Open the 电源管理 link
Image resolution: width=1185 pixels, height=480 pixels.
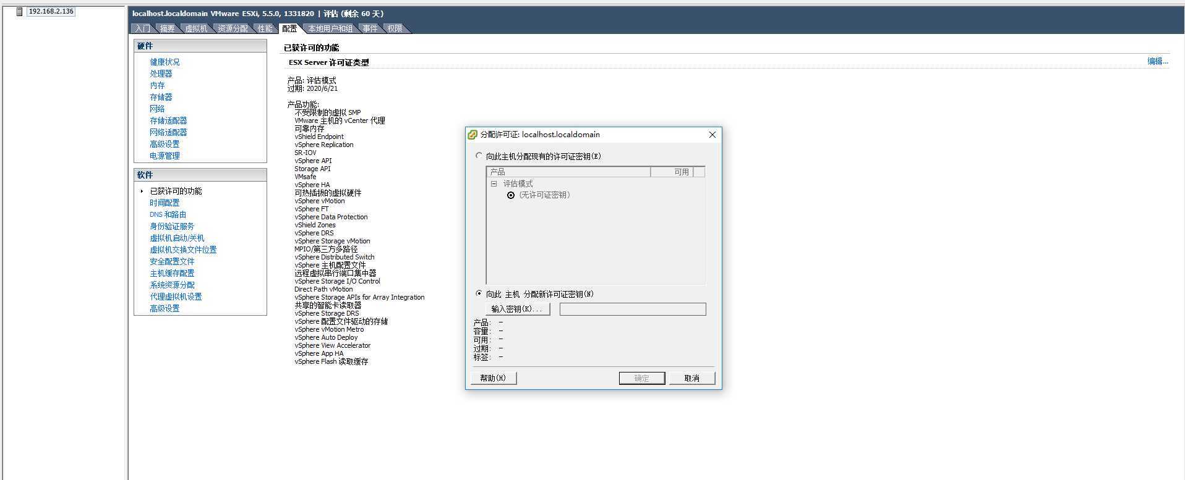pos(165,156)
